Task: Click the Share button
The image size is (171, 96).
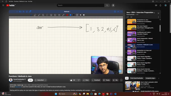Action: (x=86, y=80)
